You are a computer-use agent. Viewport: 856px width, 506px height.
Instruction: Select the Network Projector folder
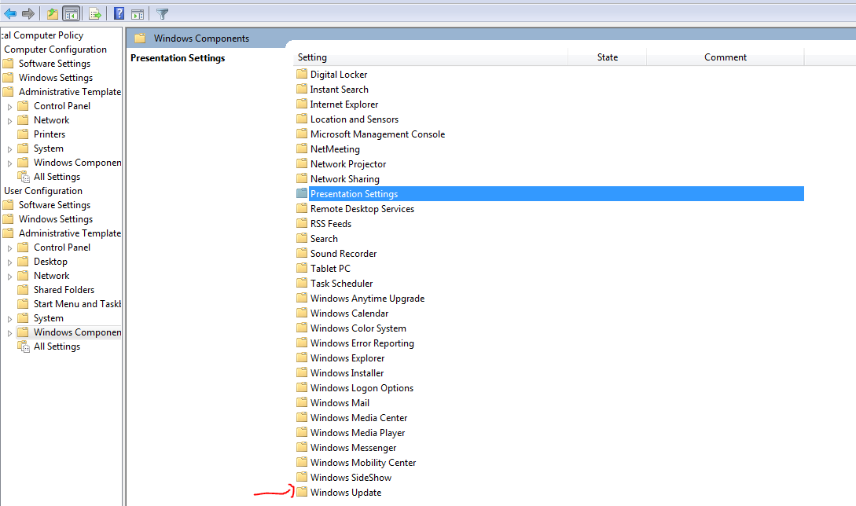coord(347,163)
